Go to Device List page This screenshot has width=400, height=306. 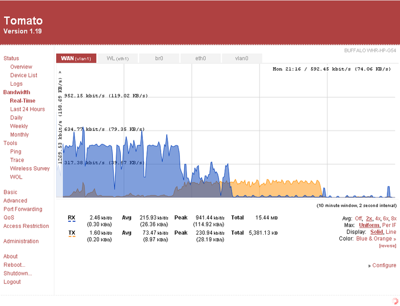click(x=23, y=75)
